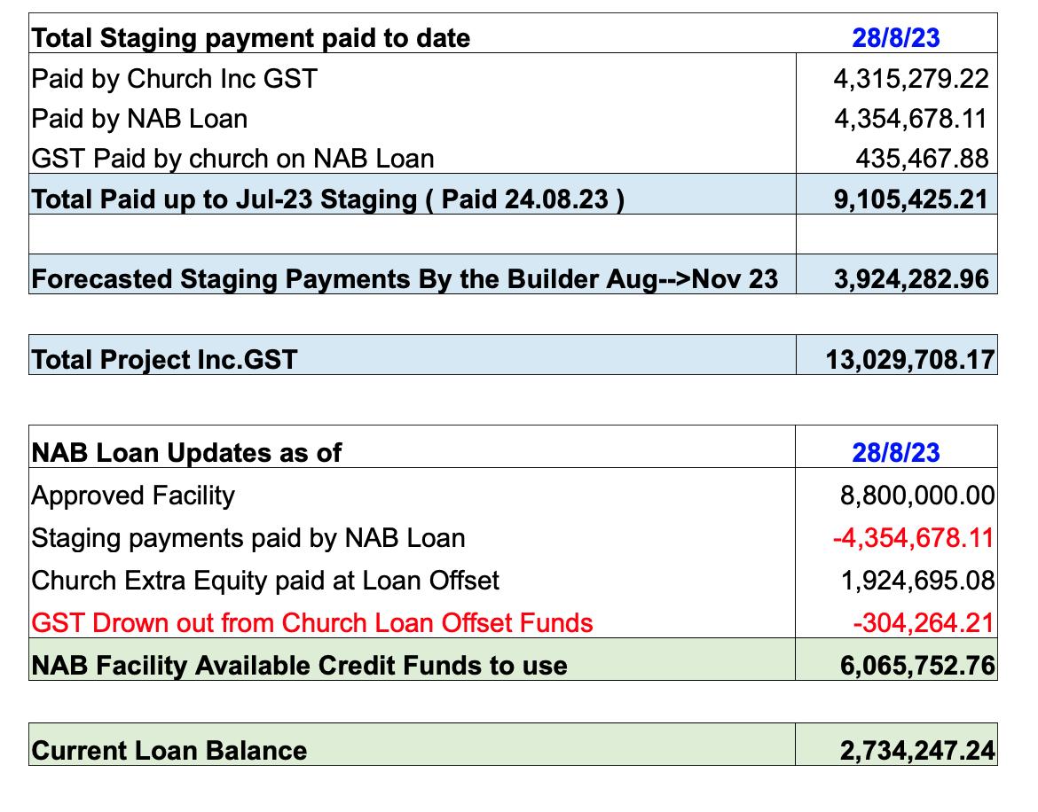Select the NAB Loan Updates as of header

tap(186, 453)
